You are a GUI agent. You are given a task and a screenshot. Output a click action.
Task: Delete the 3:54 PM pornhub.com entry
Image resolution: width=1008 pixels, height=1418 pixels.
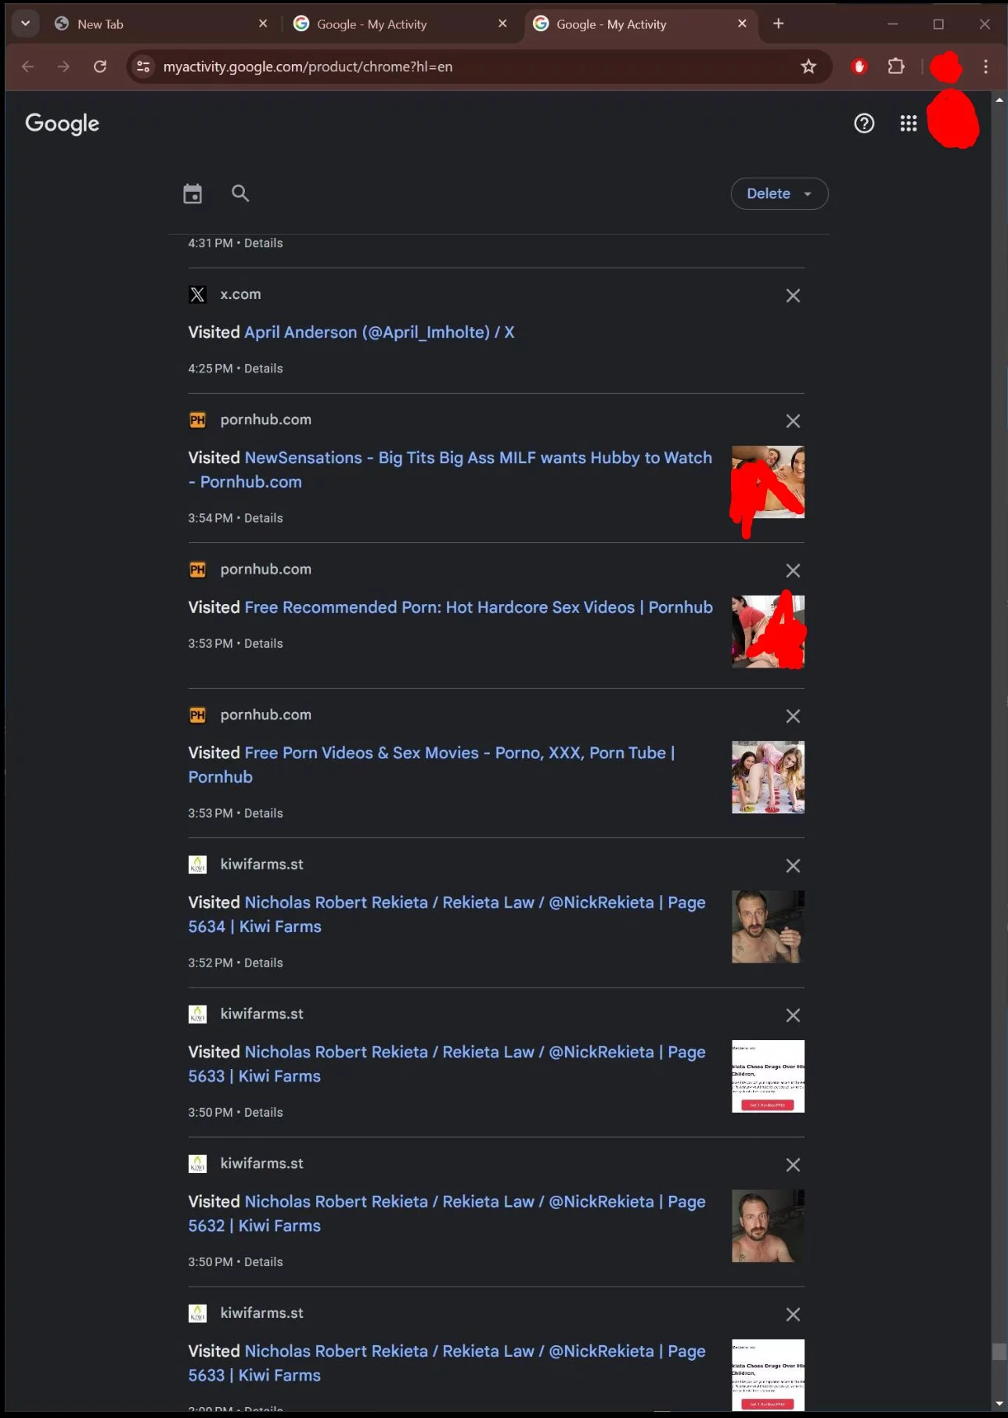point(793,421)
